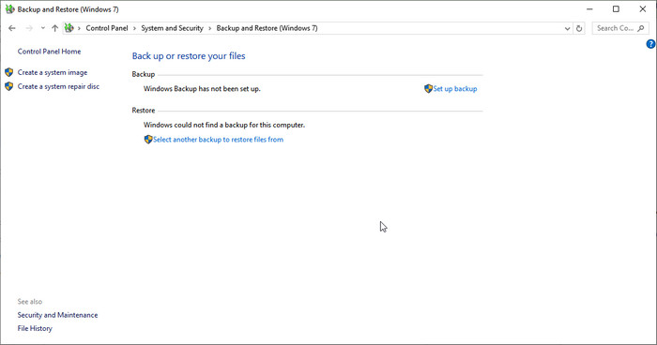Open the blue Help question mark

coord(650,43)
